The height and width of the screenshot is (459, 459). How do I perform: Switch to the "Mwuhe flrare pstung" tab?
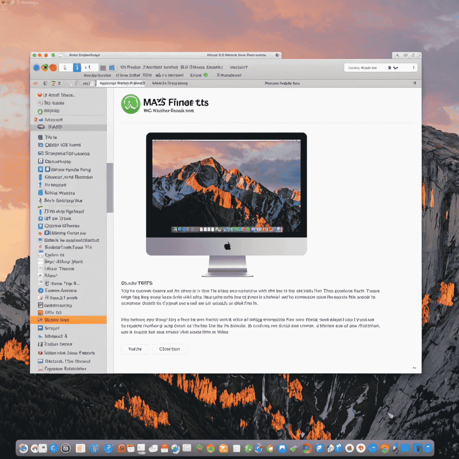coord(170,83)
